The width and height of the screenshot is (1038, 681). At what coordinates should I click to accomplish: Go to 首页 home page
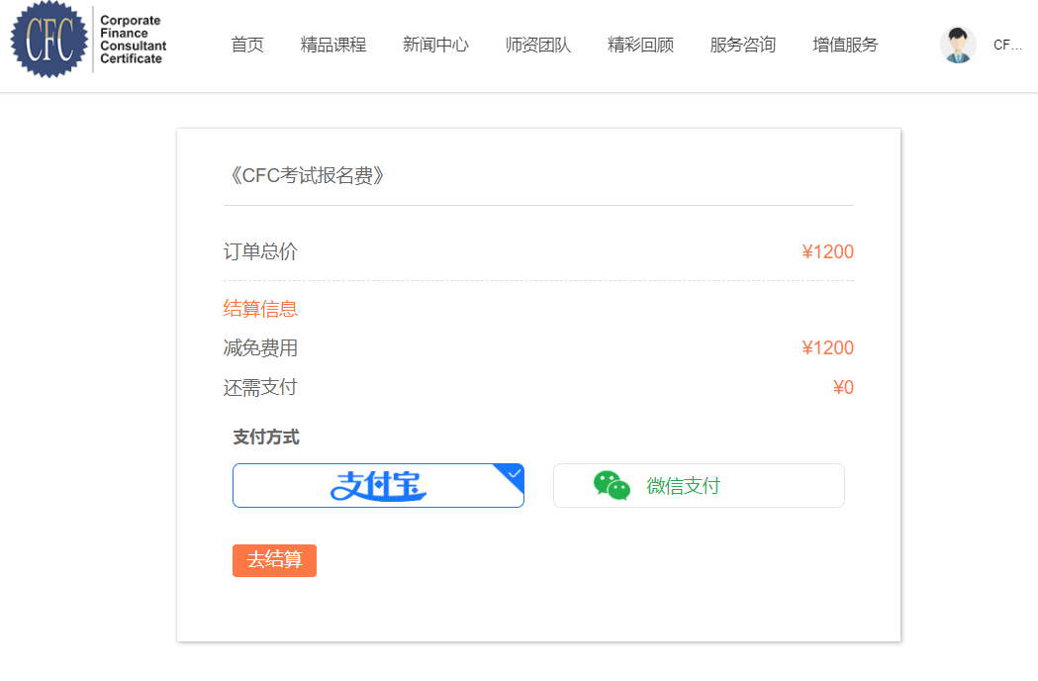(x=247, y=46)
